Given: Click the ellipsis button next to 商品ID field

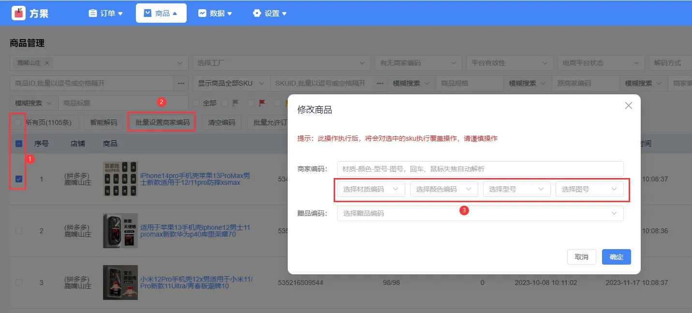Looking at the screenshot, I should (181, 83).
